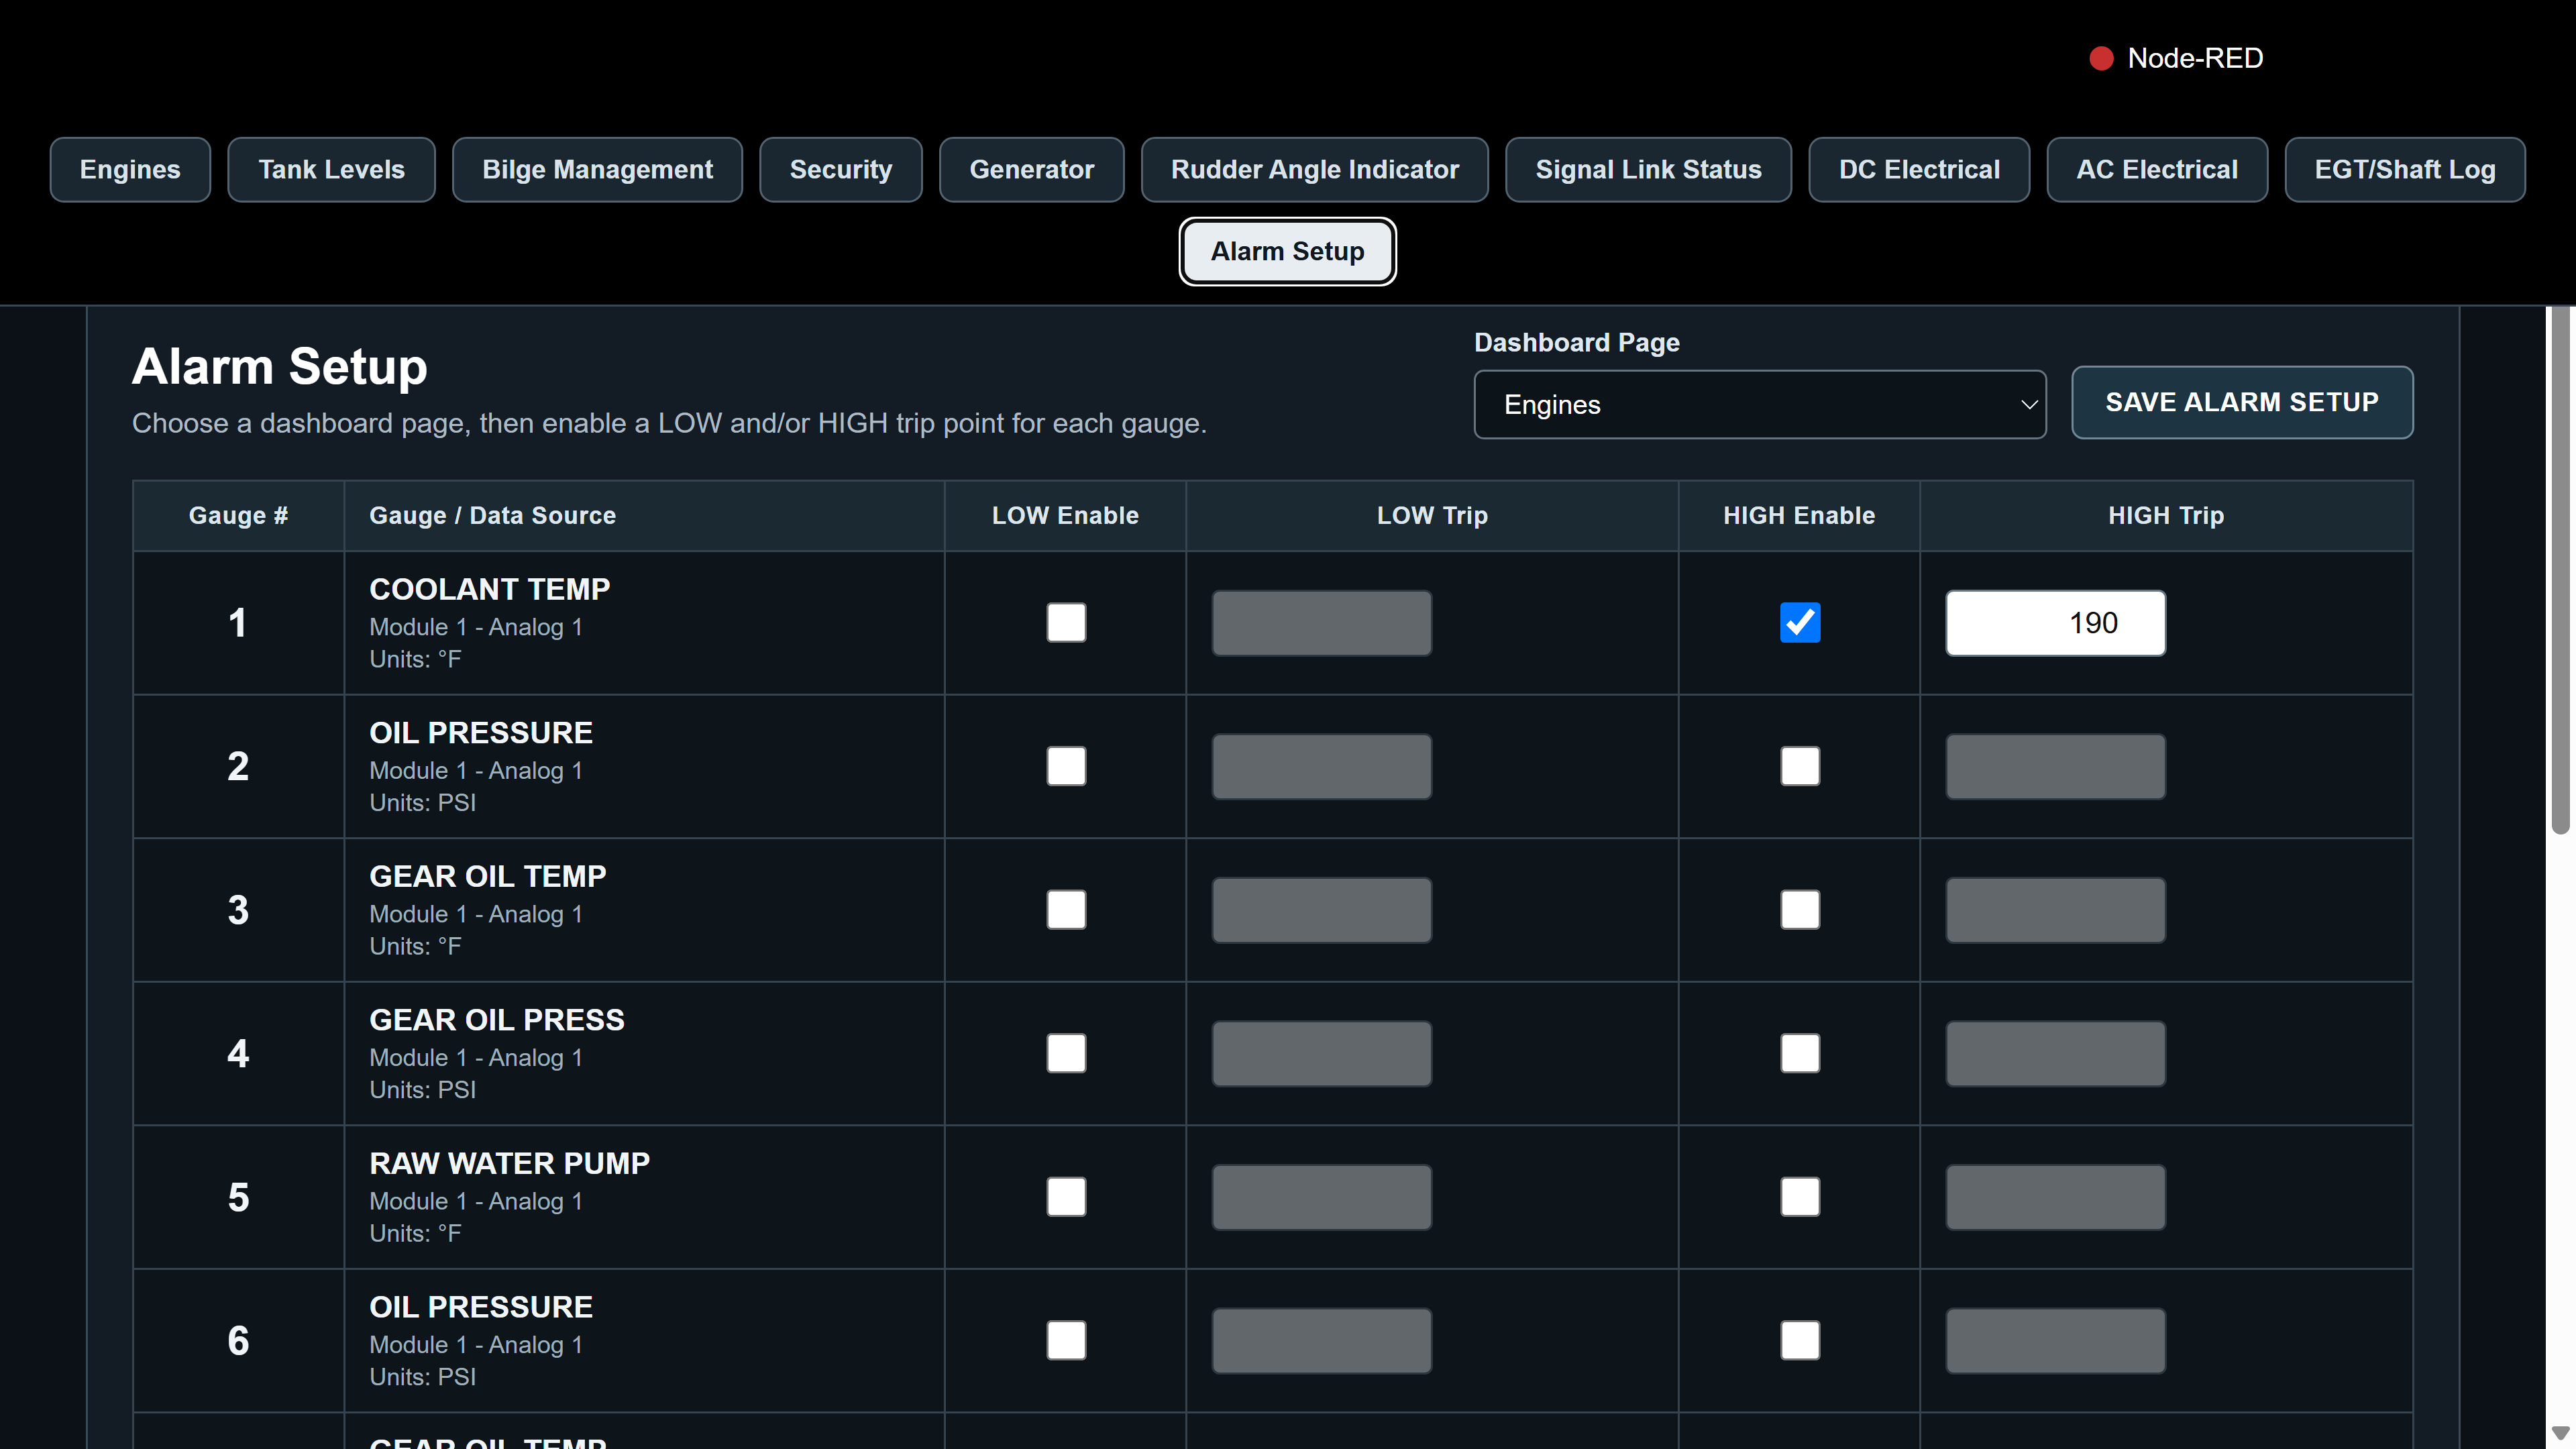Viewport: 2576px width, 1449px height.
Task: Toggle HIGH Enable for gauge 6 OIL PRESSURE
Action: (x=1800, y=1340)
